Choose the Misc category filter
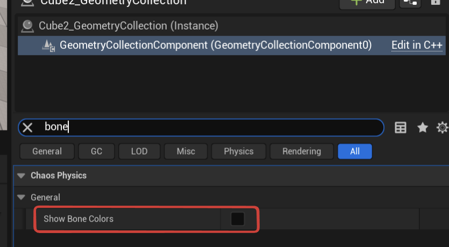Viewport: 449px width, 247px height. 186,151
